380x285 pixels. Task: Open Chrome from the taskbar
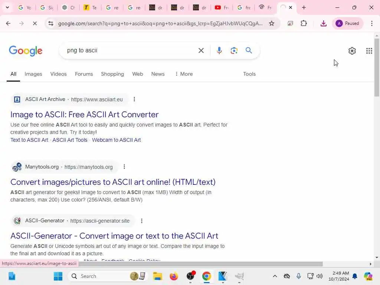[x=206, y=276]
